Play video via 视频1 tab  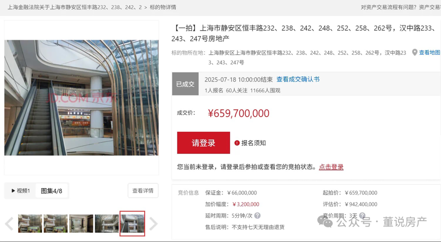[x=21, y=191]
